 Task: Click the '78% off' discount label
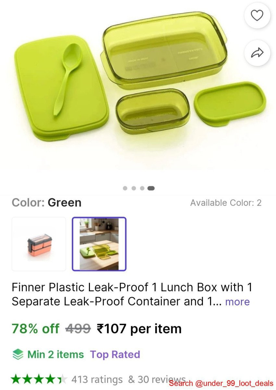(x=35, y=329)
